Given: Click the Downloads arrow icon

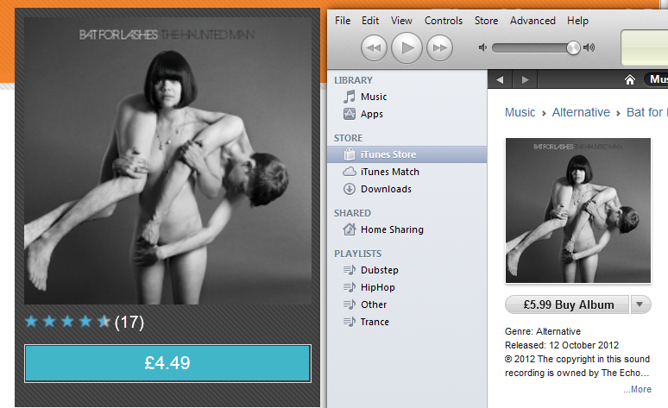Looking at the screenshot, I should coord(350,189).
